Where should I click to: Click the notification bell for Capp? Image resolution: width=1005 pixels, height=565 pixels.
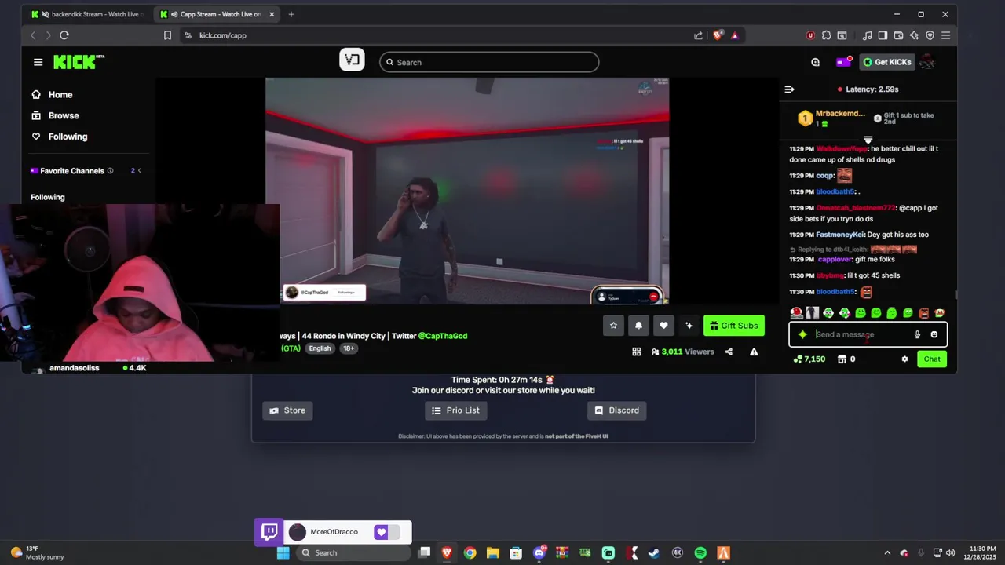coord(638,326)
